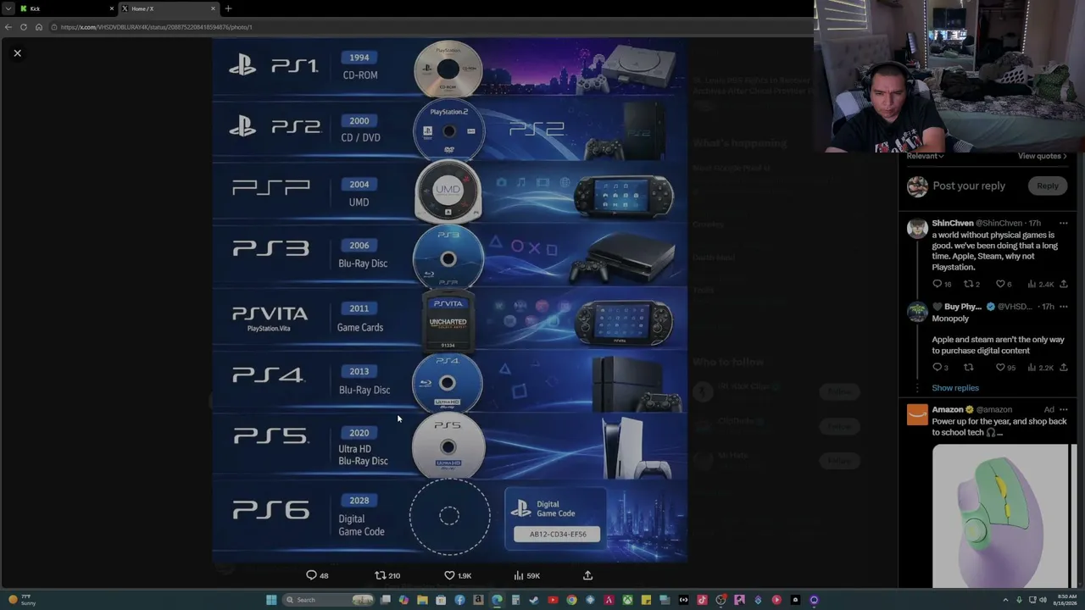The height and width of the screenshot is (610, 1085).
Task: Open the weather widget showing Sunny
Action: click(x=21, y=600)
